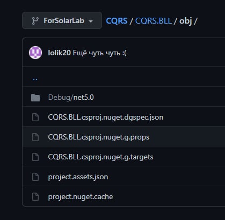Click the folder icon next to Debug/net5.0
Screen dimensions: 225x220
tap(35, 98)
